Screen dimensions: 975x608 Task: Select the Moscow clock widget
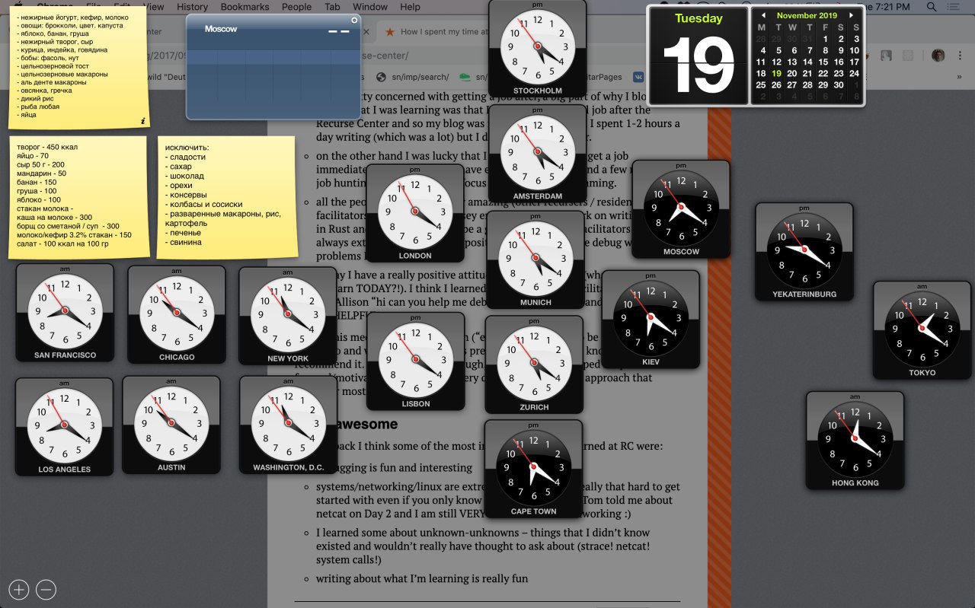tap(681, 209)
